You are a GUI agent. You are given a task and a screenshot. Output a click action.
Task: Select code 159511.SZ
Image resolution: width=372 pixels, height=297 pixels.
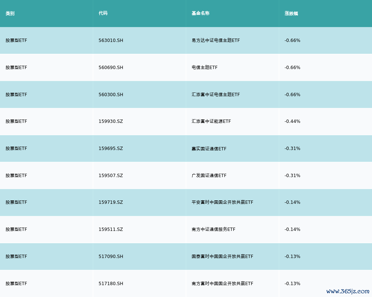[111, 229]
